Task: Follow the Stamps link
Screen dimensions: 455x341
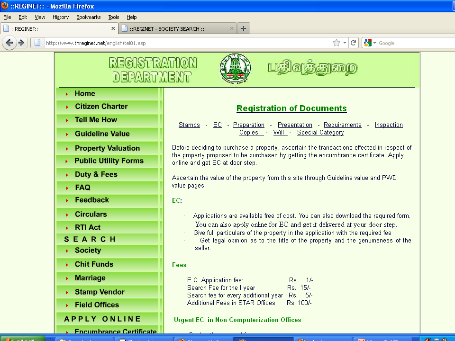Action: (x=189, y=125)
